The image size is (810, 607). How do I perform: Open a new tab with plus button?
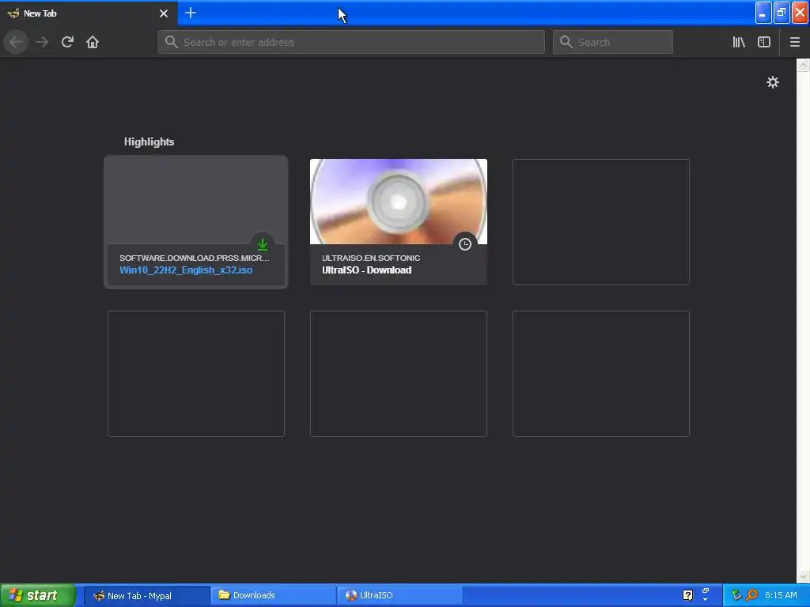click(x=191, y=13)
